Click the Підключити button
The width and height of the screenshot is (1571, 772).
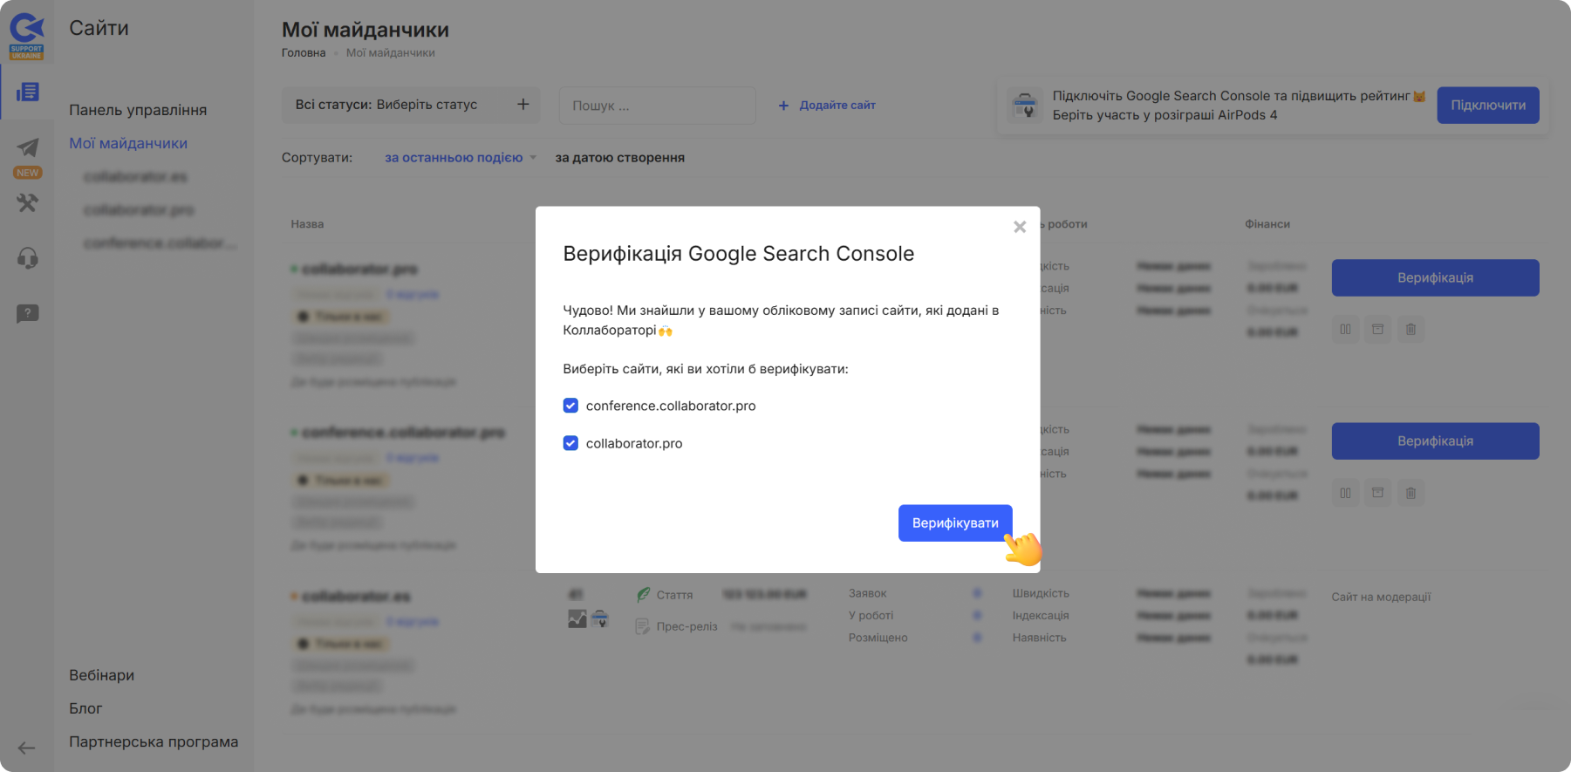1488,105
